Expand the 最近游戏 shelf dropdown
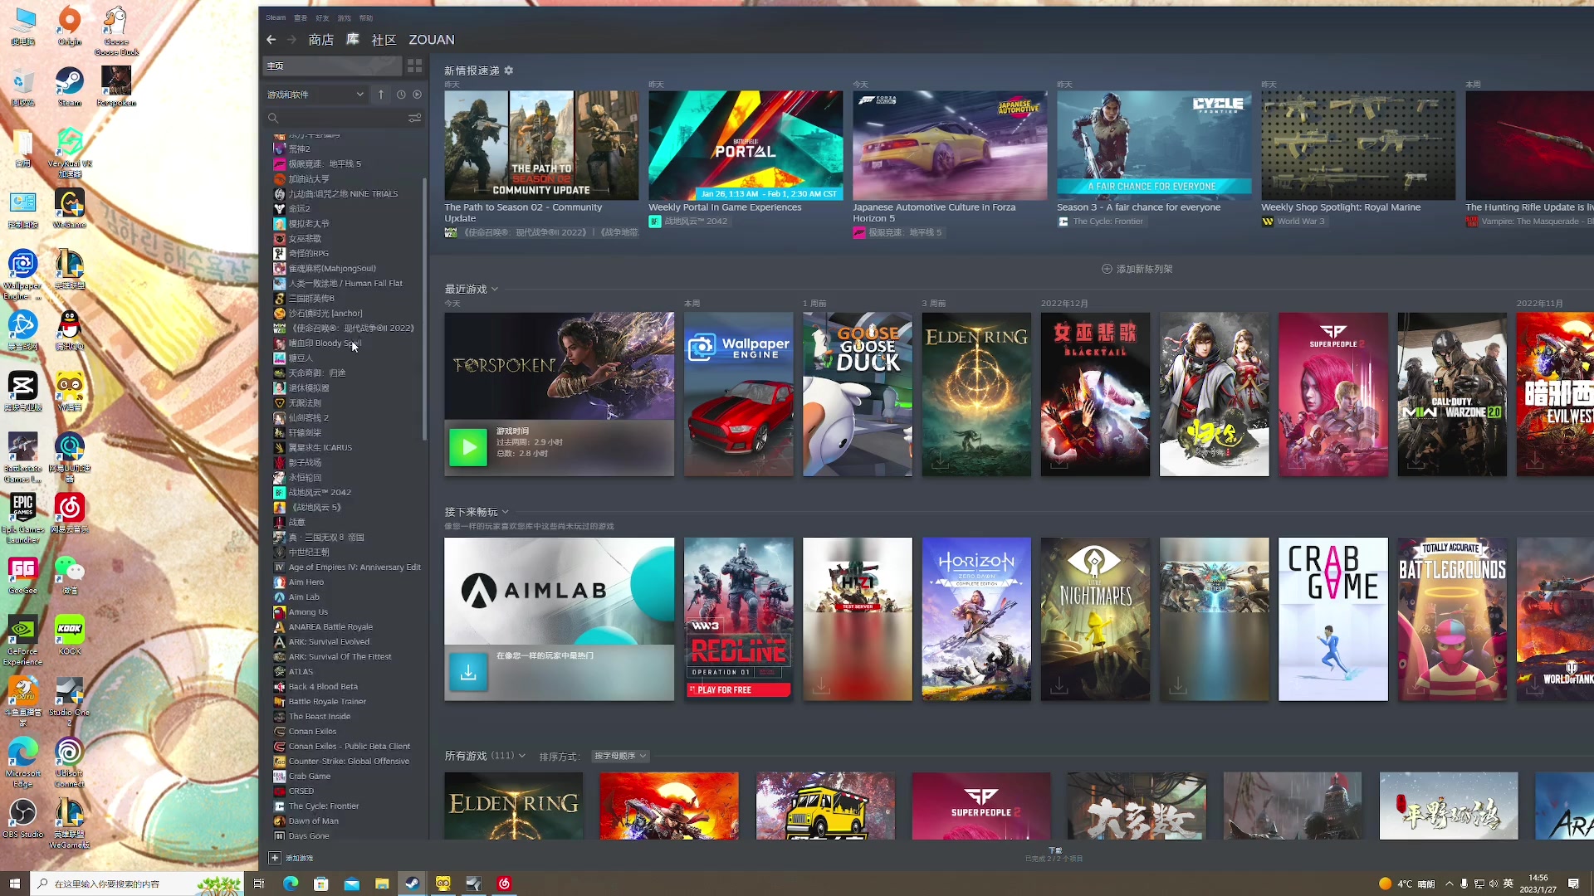Image resolution: width=1594 pixels, height=896 pixels. (x=495, y=289)
